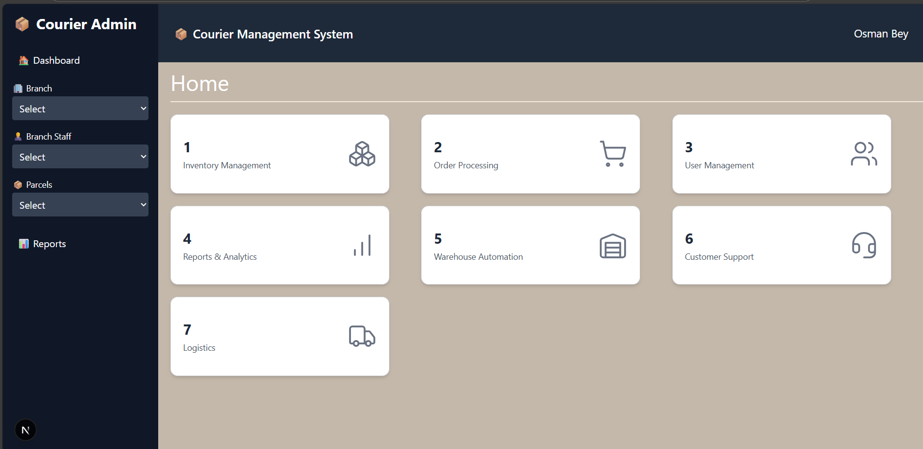Click the number 7 on Logistics card

(187, 330)
